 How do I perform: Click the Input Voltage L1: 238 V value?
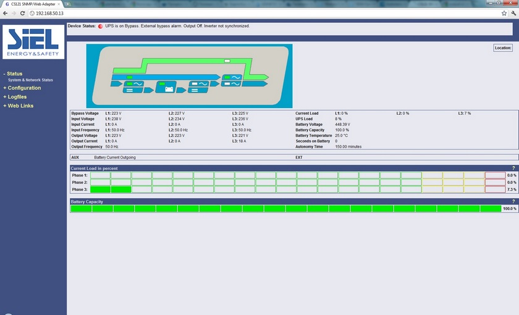(x=113, y=119)
